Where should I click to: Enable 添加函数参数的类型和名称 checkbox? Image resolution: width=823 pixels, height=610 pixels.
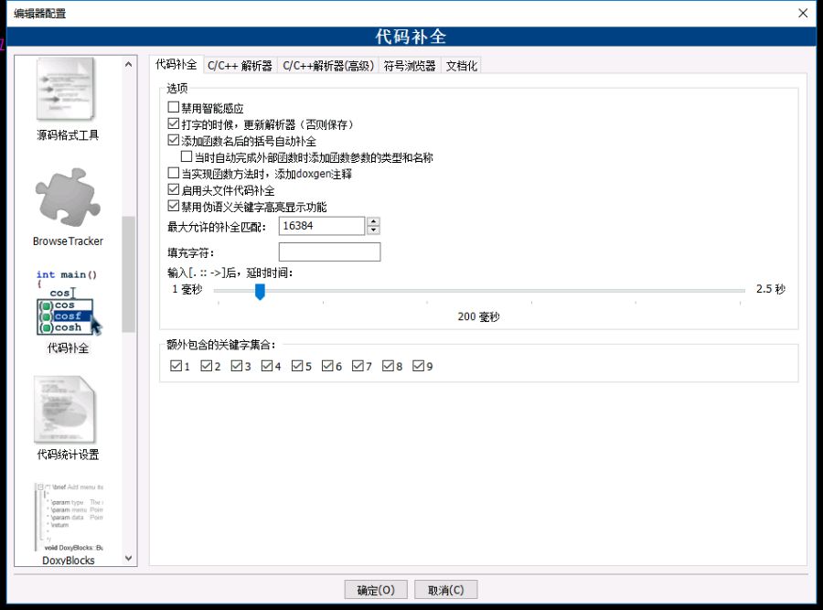tap(187, 156)
